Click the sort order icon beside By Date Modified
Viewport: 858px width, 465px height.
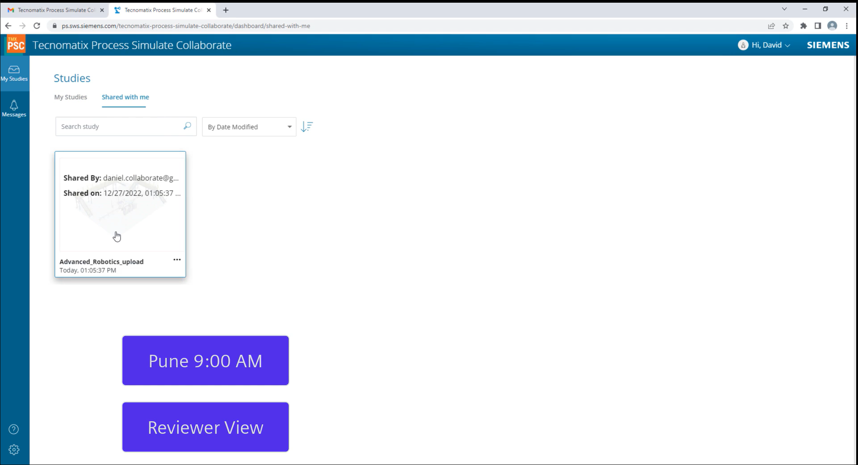pos(307,127)
